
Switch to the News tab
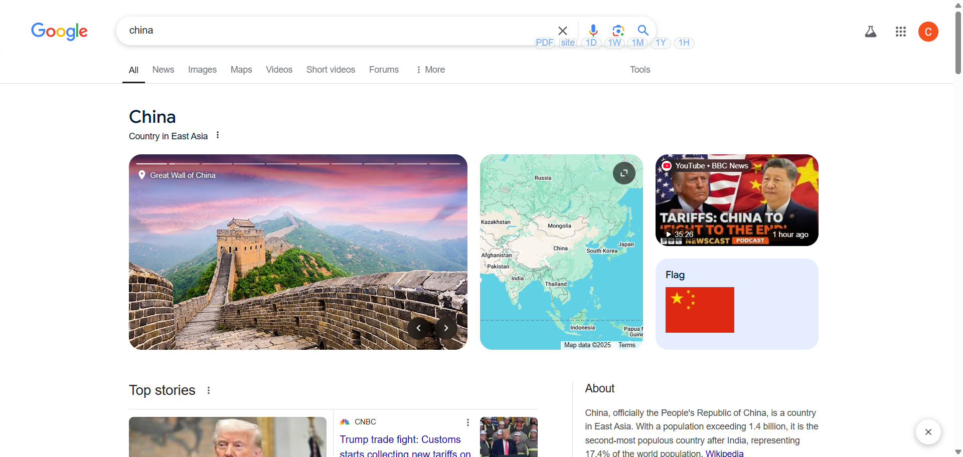[163, 70]
